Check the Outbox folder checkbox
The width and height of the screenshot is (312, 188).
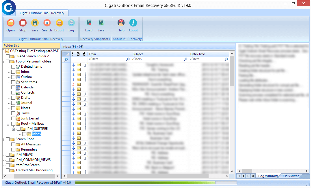[13, 77]
